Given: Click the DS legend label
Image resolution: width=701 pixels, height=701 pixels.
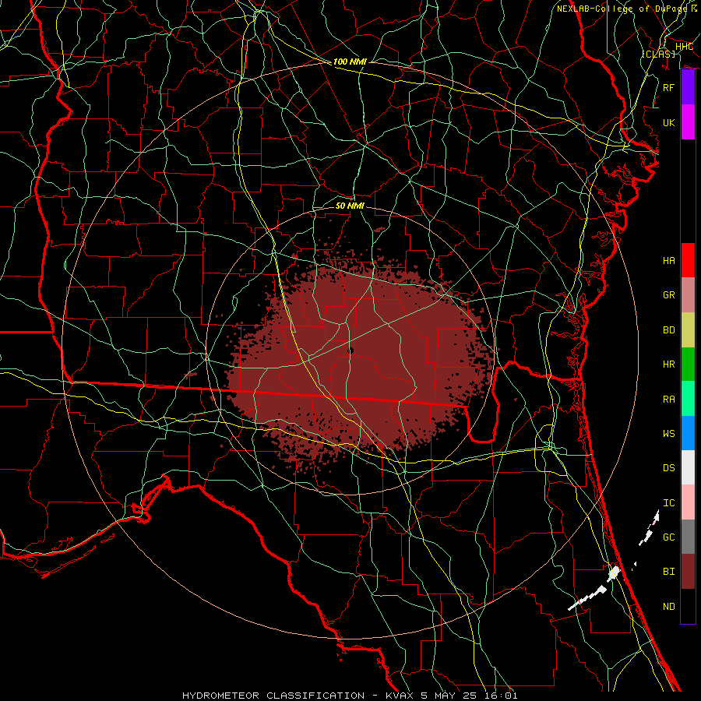Looking at the screenshot, I should [x=669, y=468].
